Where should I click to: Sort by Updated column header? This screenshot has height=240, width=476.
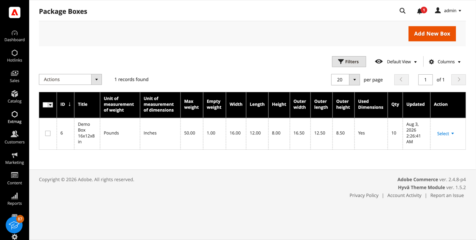(417, 105)
